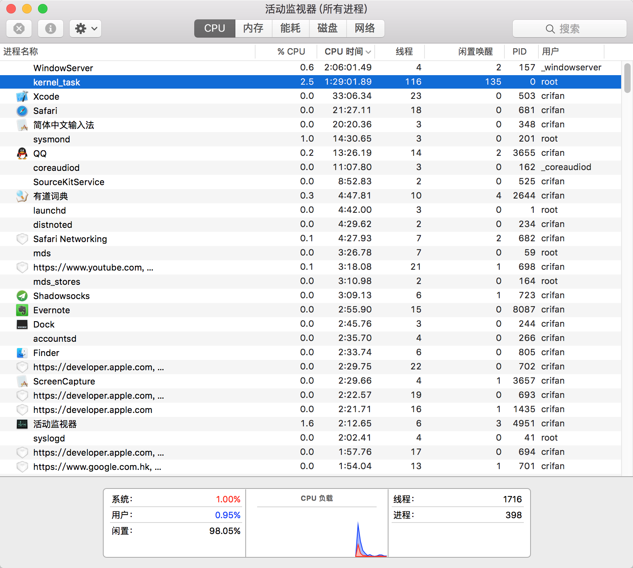
Task: Click the Xcode app icon
Action: pyautogui.click(x=22, y=97)
